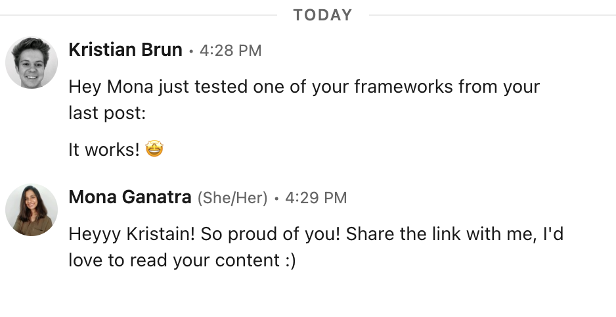Click the TODAY date divider label

pos(322,15)
